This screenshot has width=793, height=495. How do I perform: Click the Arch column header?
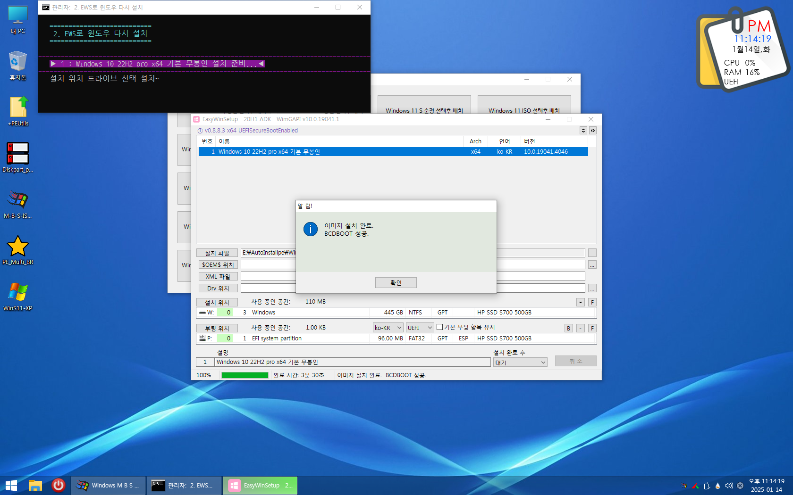(475, 141)
